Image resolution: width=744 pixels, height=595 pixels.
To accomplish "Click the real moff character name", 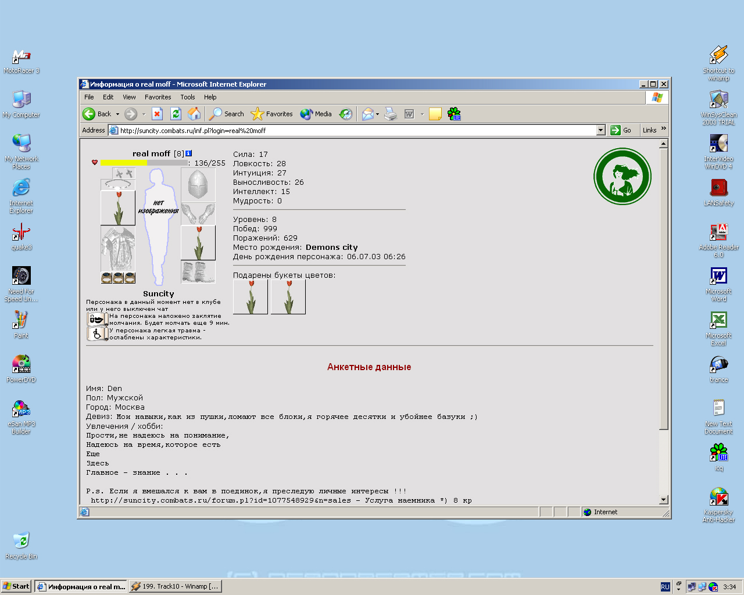I will (x=151, y=153).
